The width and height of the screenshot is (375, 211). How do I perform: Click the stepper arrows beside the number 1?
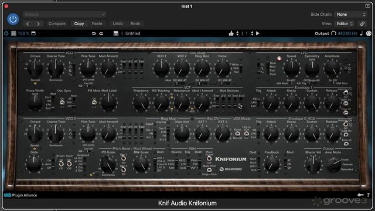click(x=252, y=33)
